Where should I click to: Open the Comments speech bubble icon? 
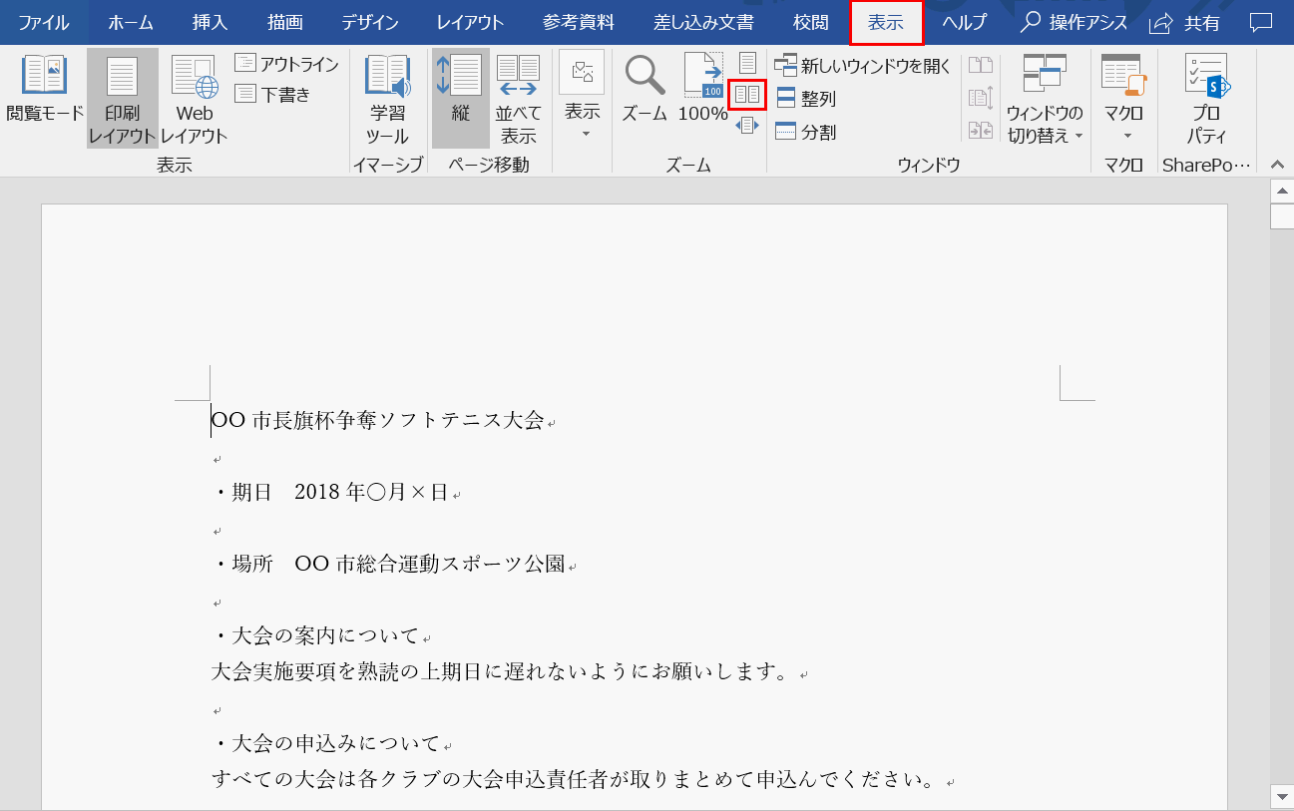coord(1262,22)
